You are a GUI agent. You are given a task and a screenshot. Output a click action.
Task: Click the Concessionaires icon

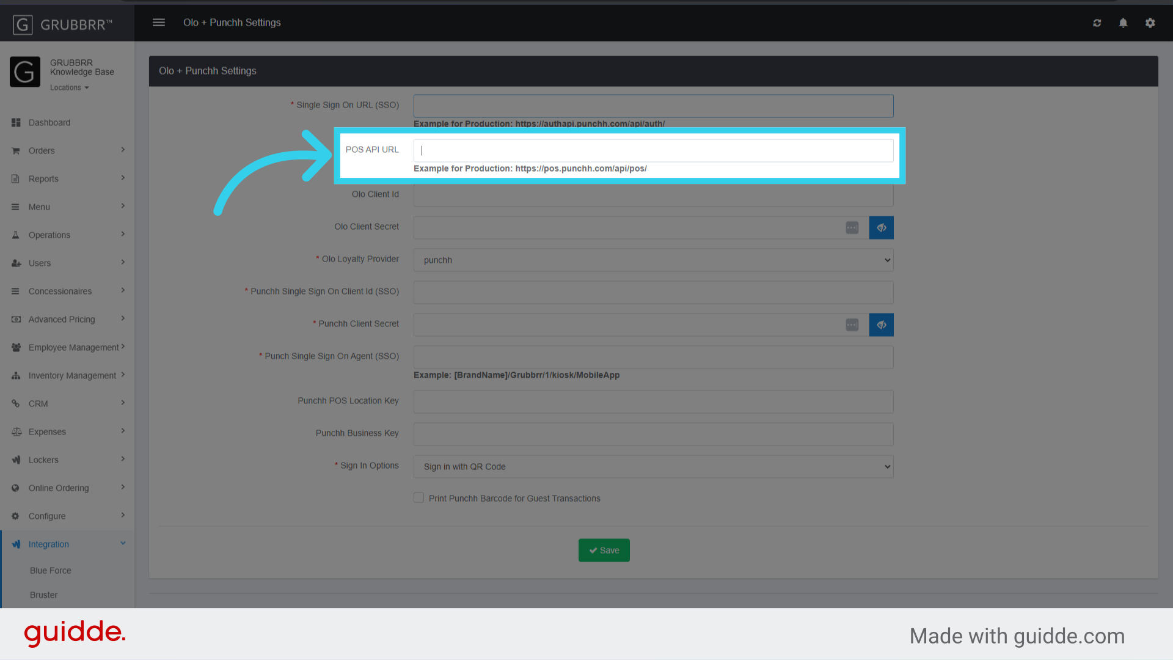(x=16, y=291)
